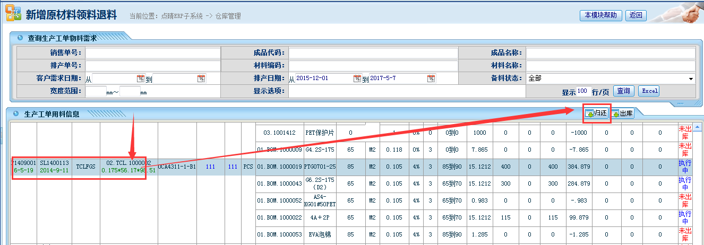This screenshot has height=245, width=704.
Task: Click the table scrollbar up arrow
Action: point(698,127)
